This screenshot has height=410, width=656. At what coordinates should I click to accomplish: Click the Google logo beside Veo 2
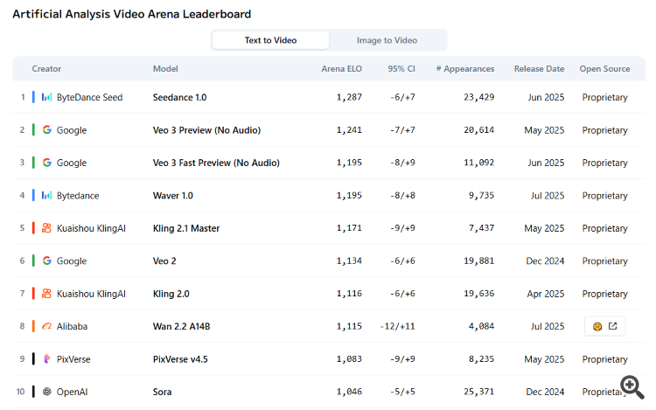point(47,261)
